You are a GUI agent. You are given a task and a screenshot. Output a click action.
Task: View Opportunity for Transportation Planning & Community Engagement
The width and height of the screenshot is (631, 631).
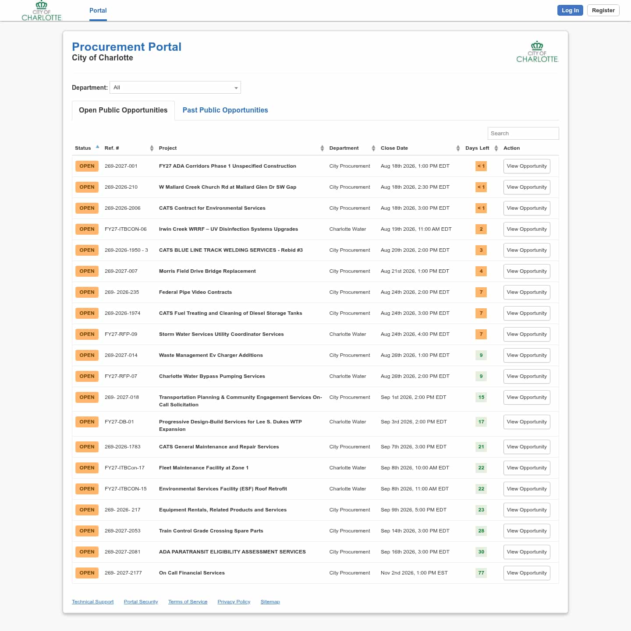pyautogui.click(x=527, y=398)
